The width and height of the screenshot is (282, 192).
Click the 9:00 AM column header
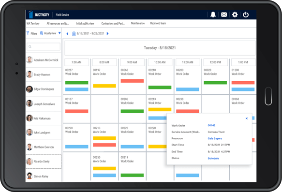pos(132,62)
